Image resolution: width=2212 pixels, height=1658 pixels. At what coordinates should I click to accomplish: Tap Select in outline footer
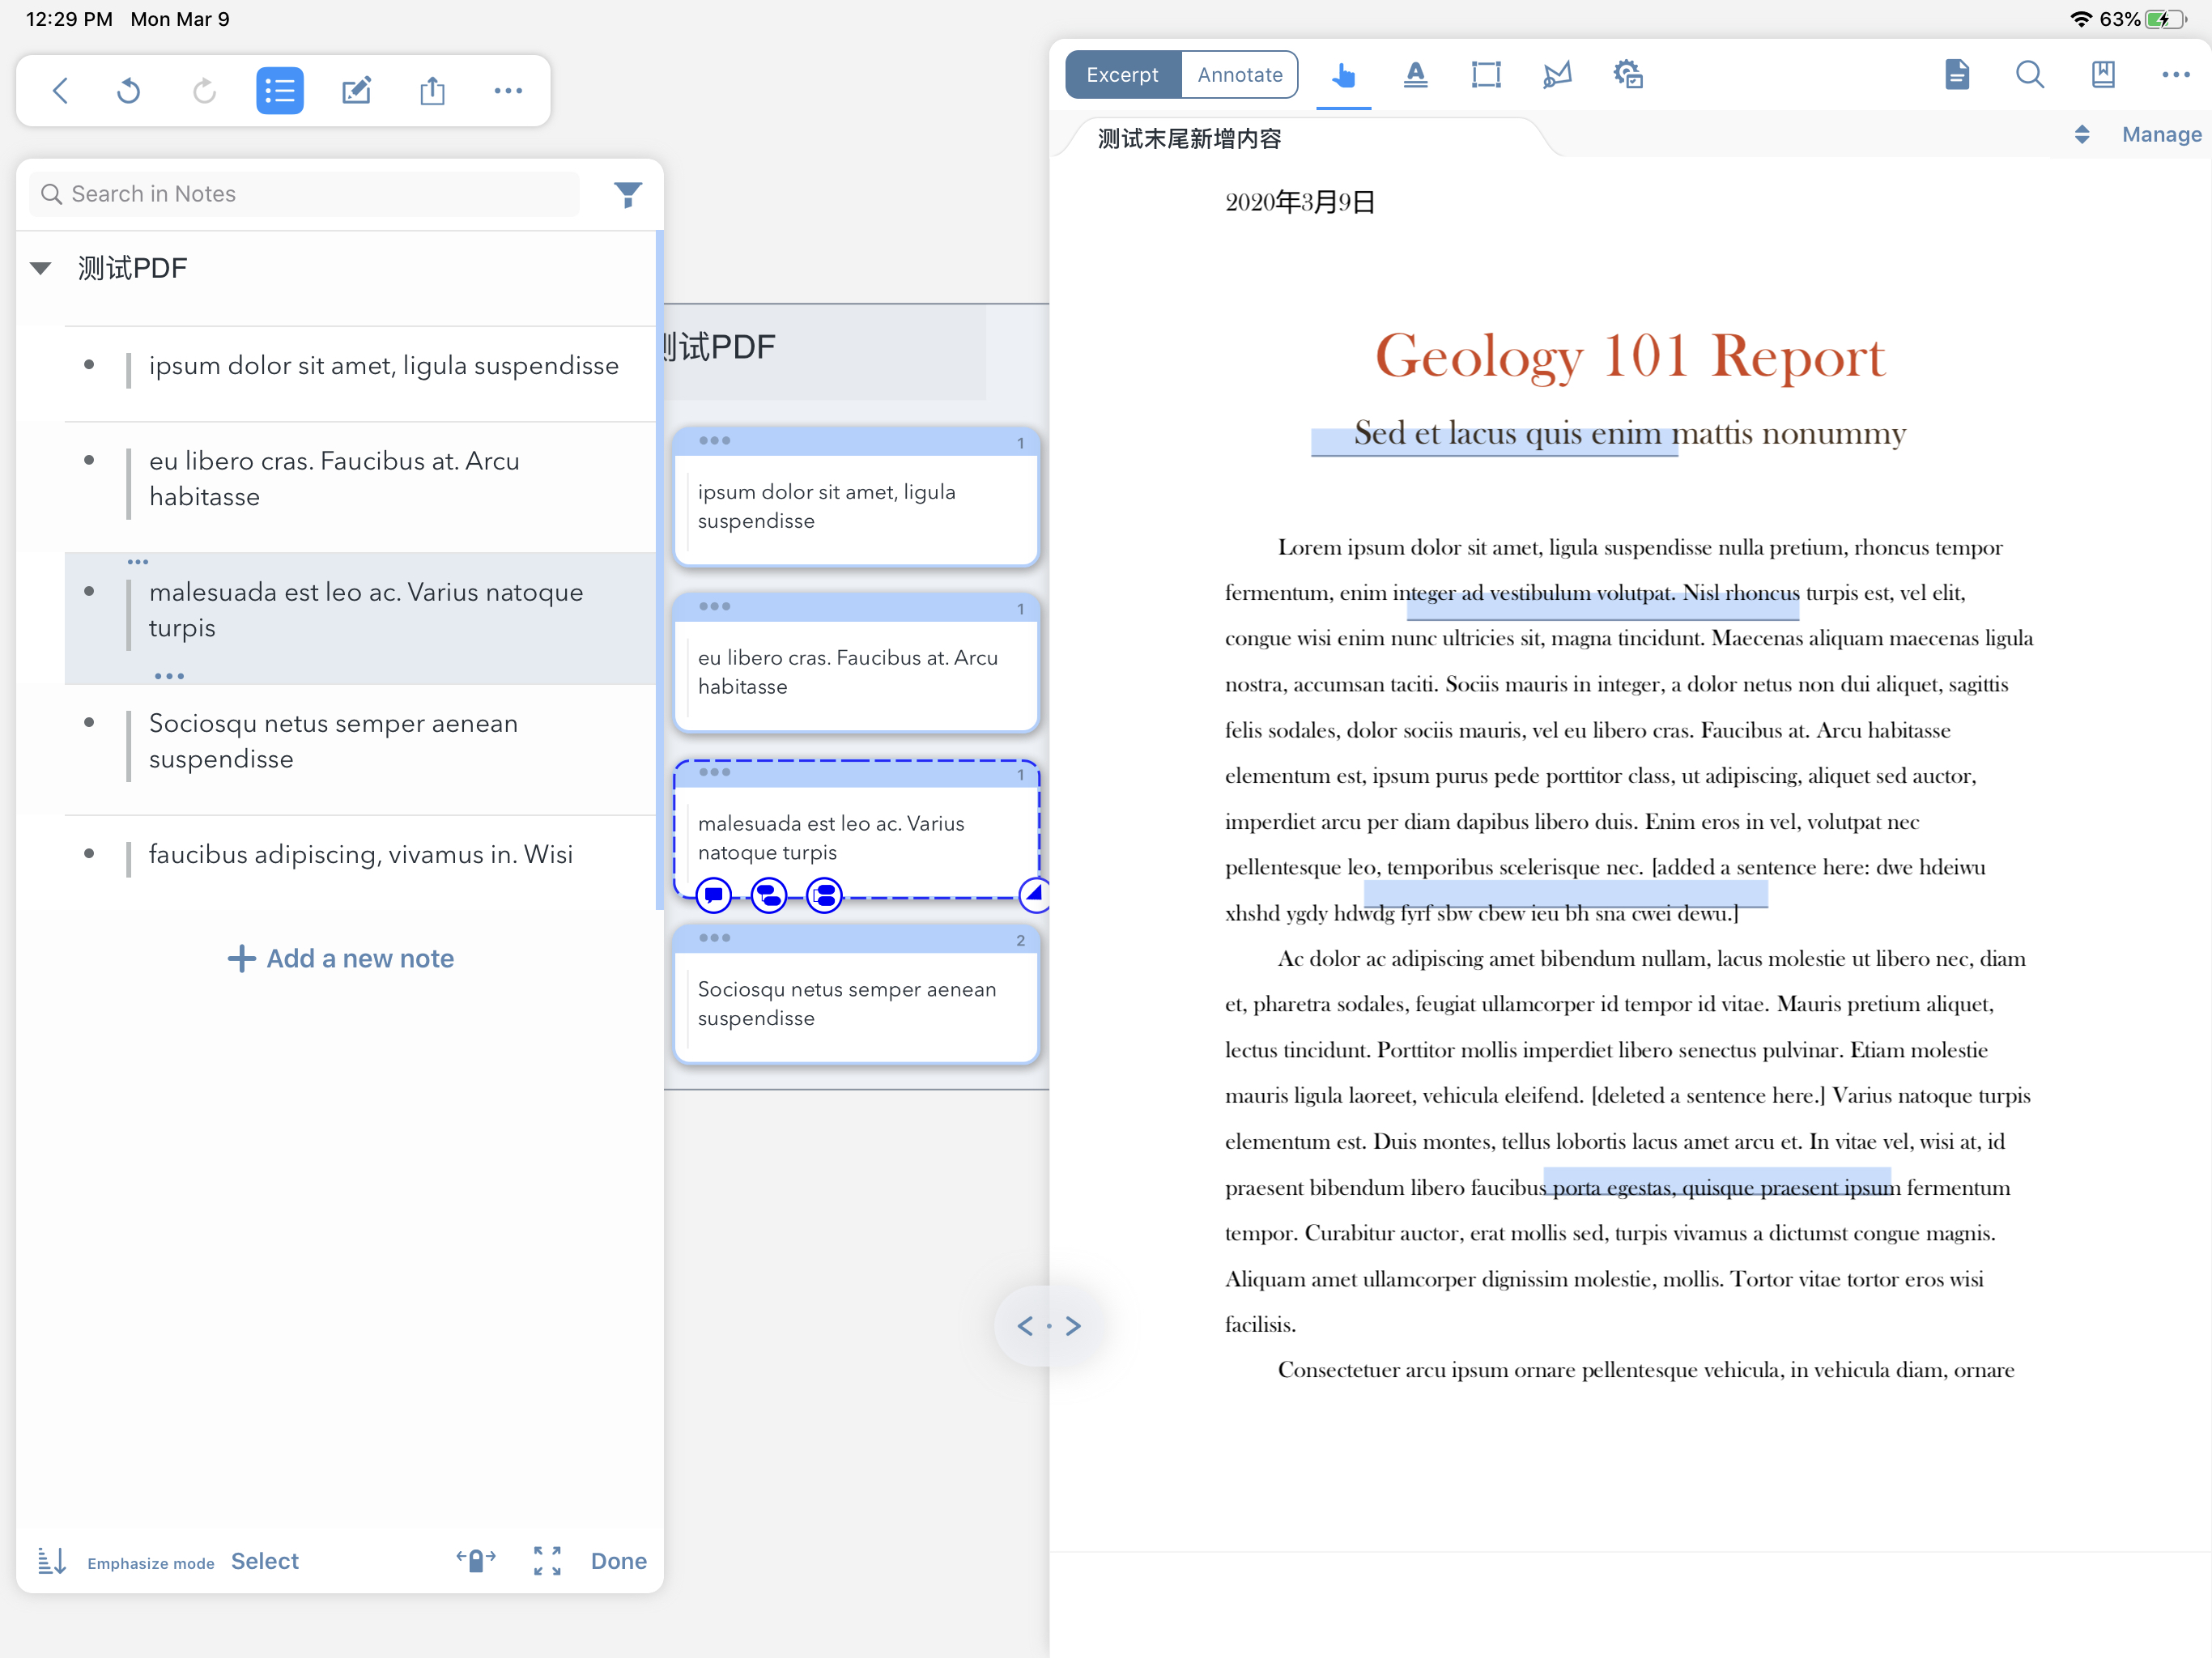click(x=265, y=1561)
